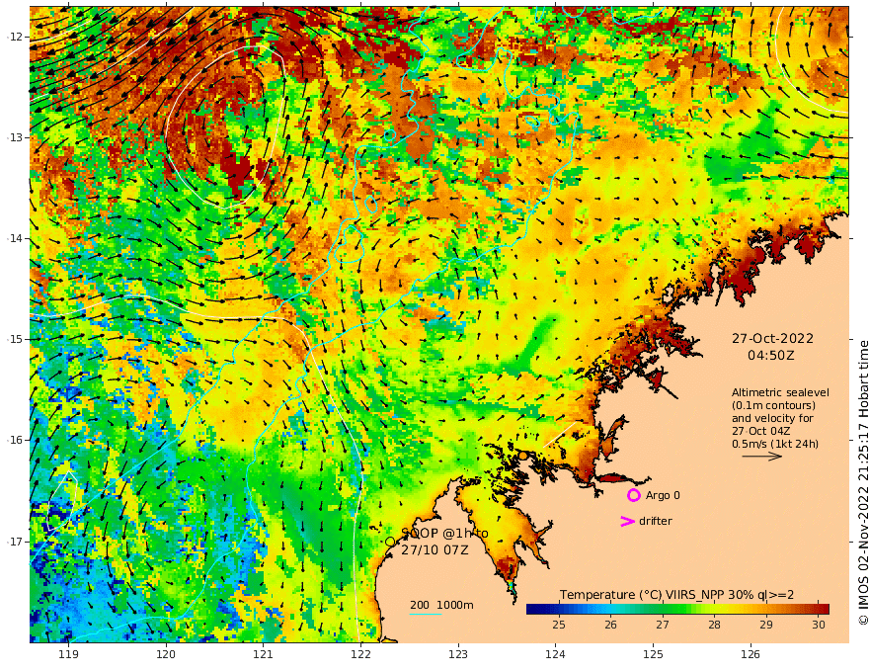Click the color bar label 30
This screenshot has width=869, height=672.
[819, 625]
